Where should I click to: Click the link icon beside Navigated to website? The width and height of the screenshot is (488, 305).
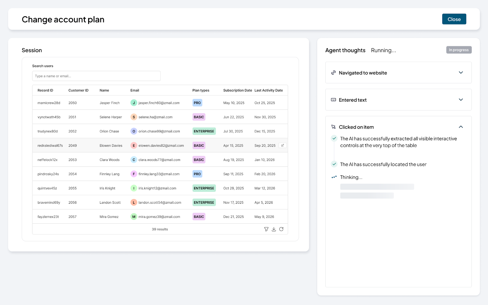coord(333,73)
